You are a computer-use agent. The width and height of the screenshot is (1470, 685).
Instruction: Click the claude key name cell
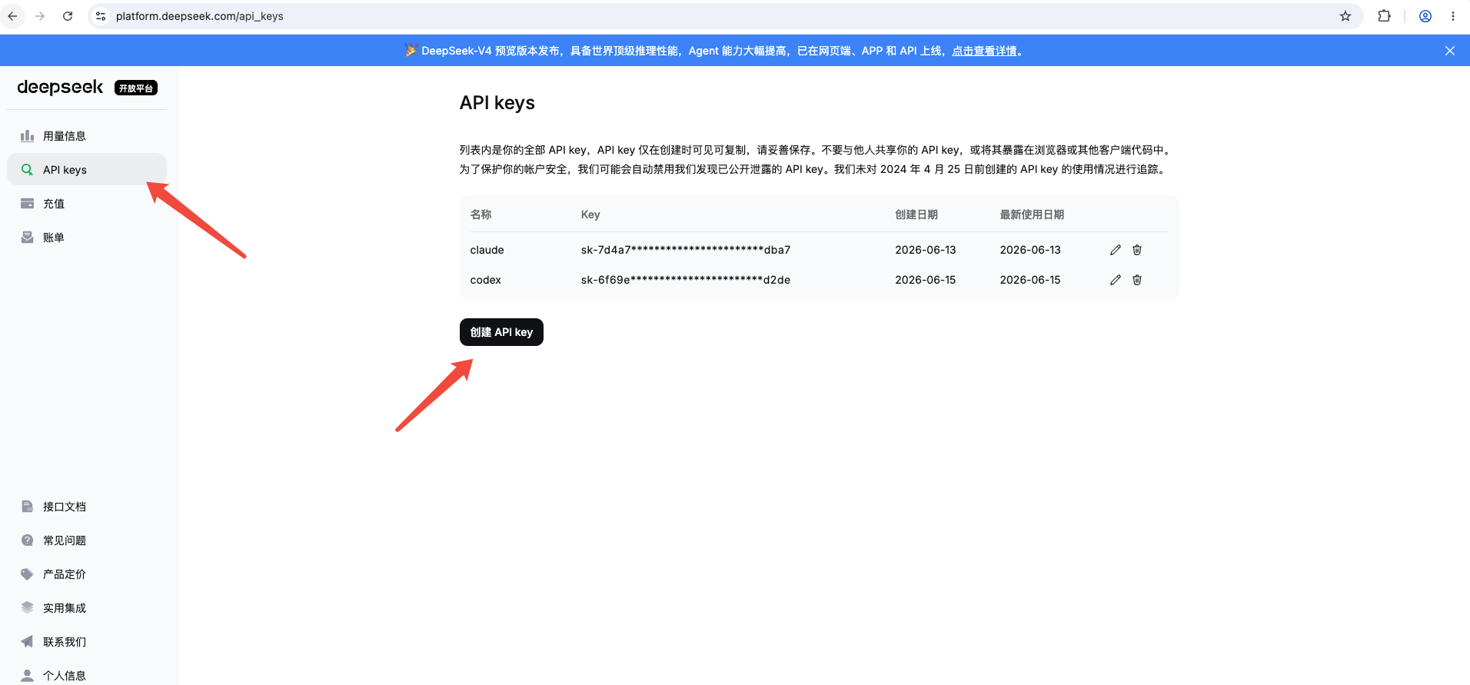click(487, 250)
